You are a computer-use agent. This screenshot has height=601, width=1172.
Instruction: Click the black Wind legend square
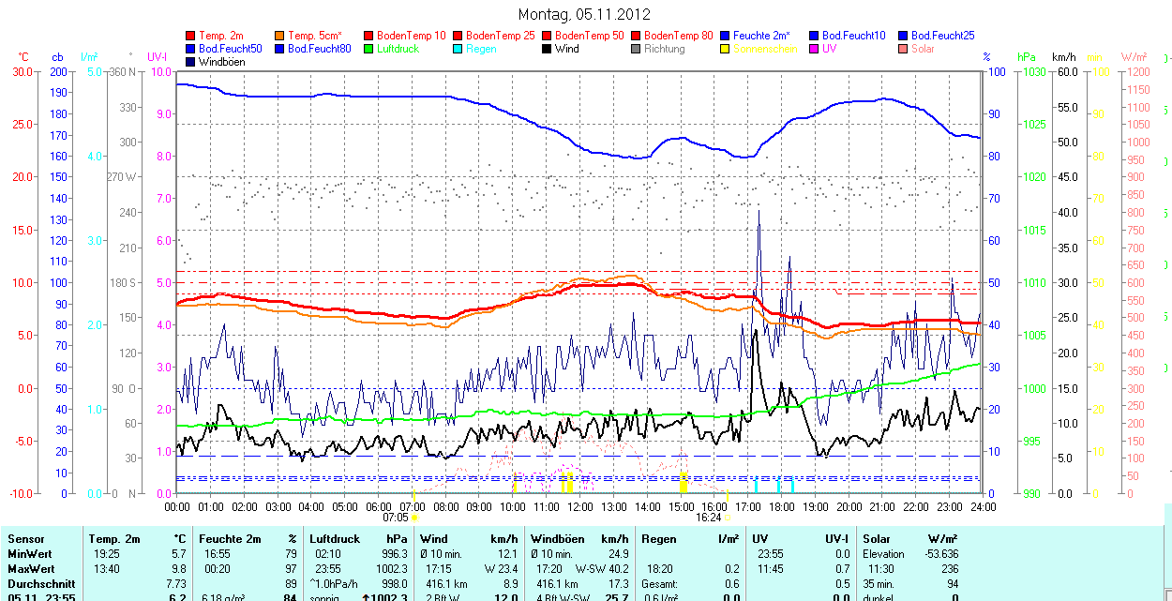point(548,49)
